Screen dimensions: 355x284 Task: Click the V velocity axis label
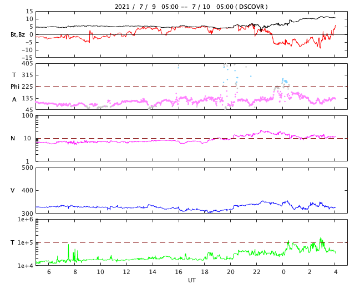tap(13, 190)
